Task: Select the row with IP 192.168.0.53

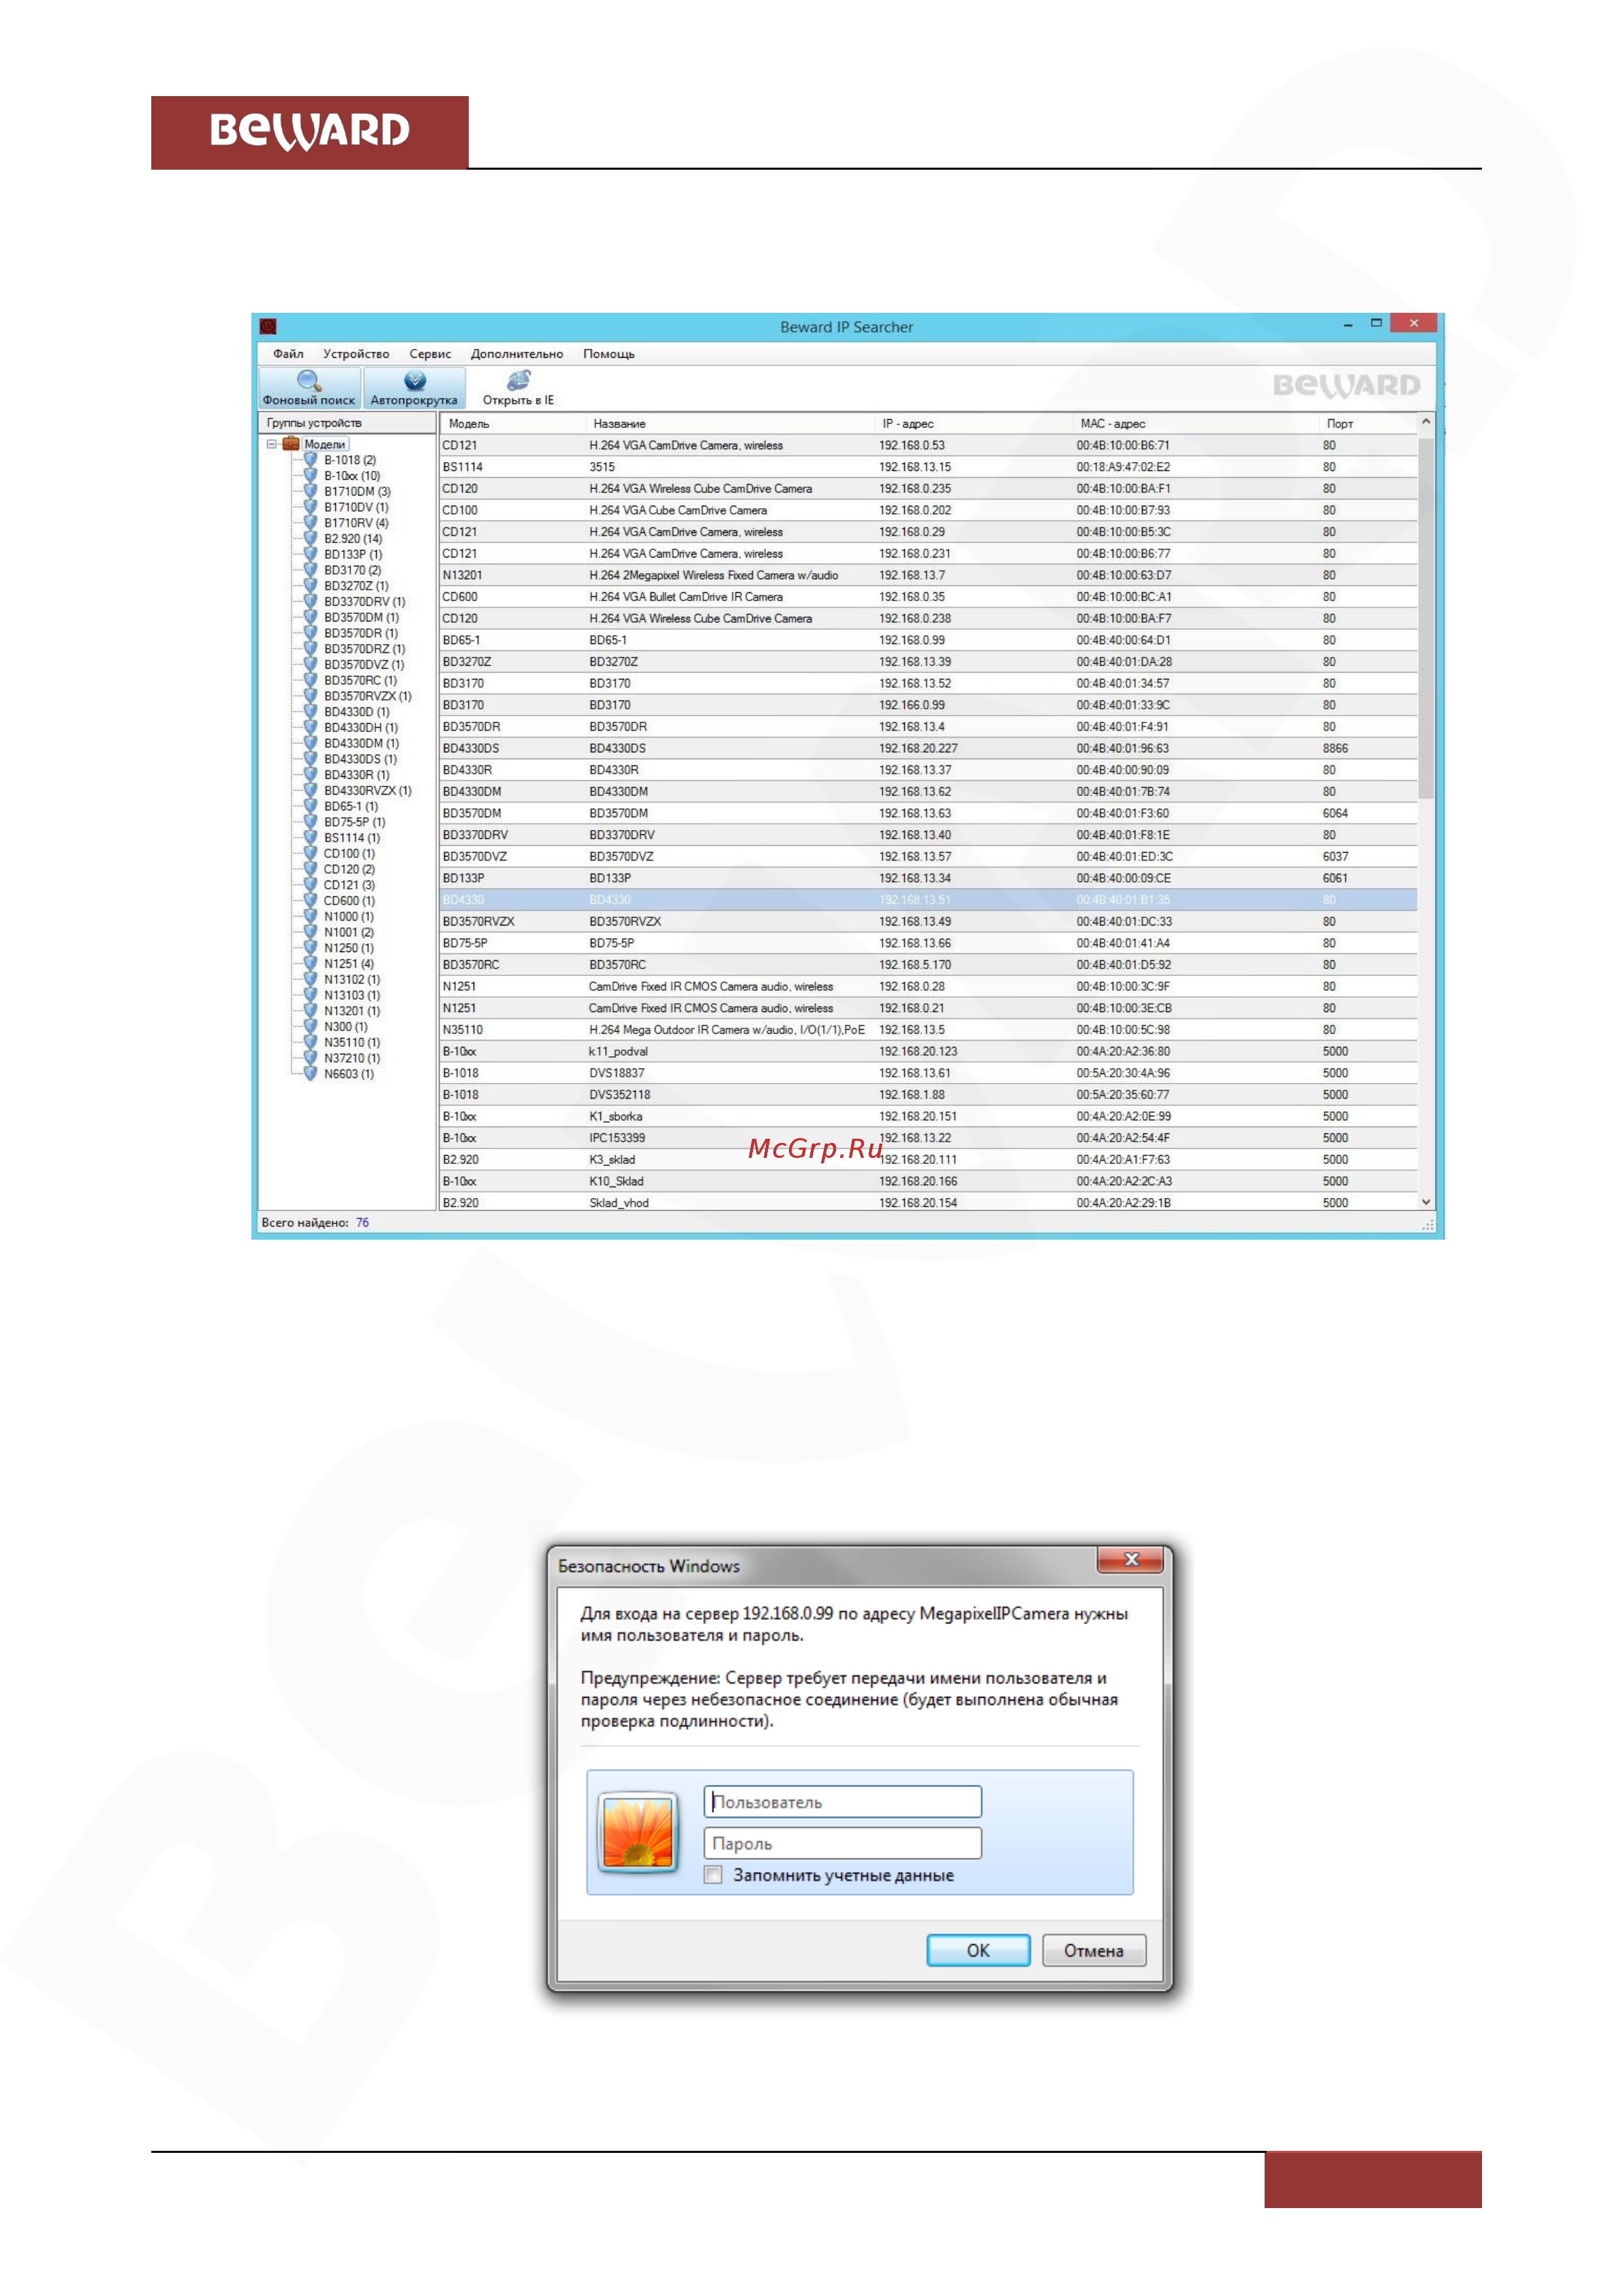Action: tap(928, 445)
